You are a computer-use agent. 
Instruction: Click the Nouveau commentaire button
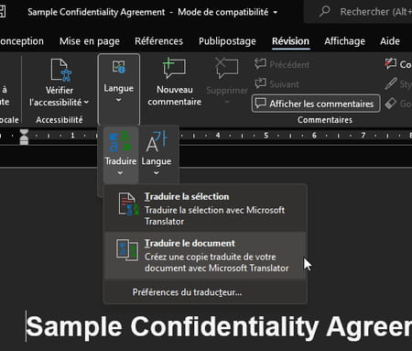point(174,82)
